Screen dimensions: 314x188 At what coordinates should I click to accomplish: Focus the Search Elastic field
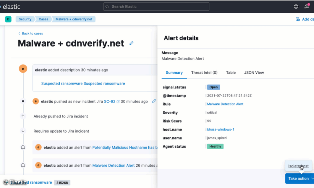pos(156,7)
